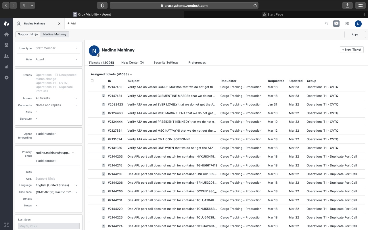
Task: Click the Zendesk logo at sidebar top
Action: pos(6,24)
